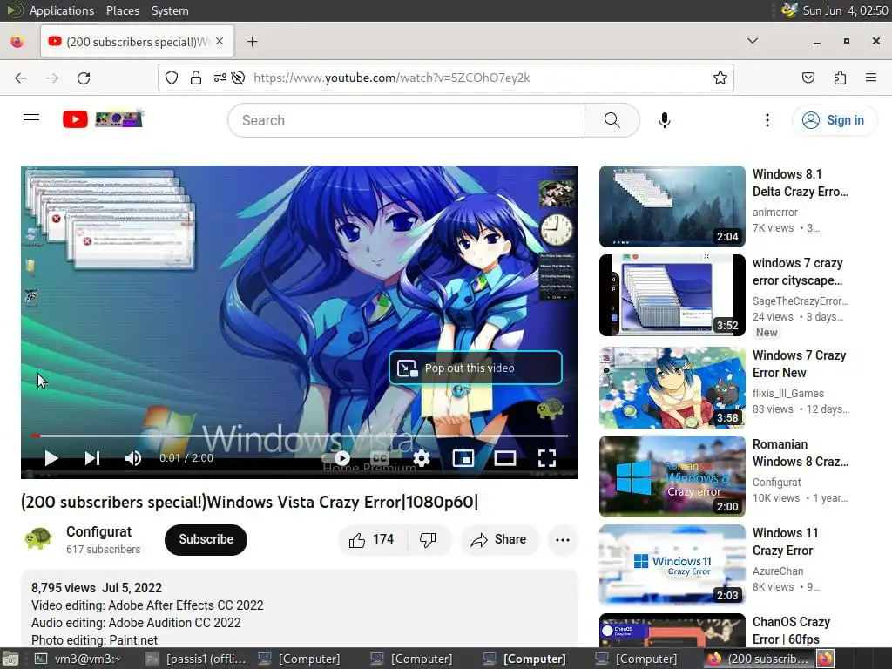Click the flixis_lll_Games channel name

(x=787, y=393)
